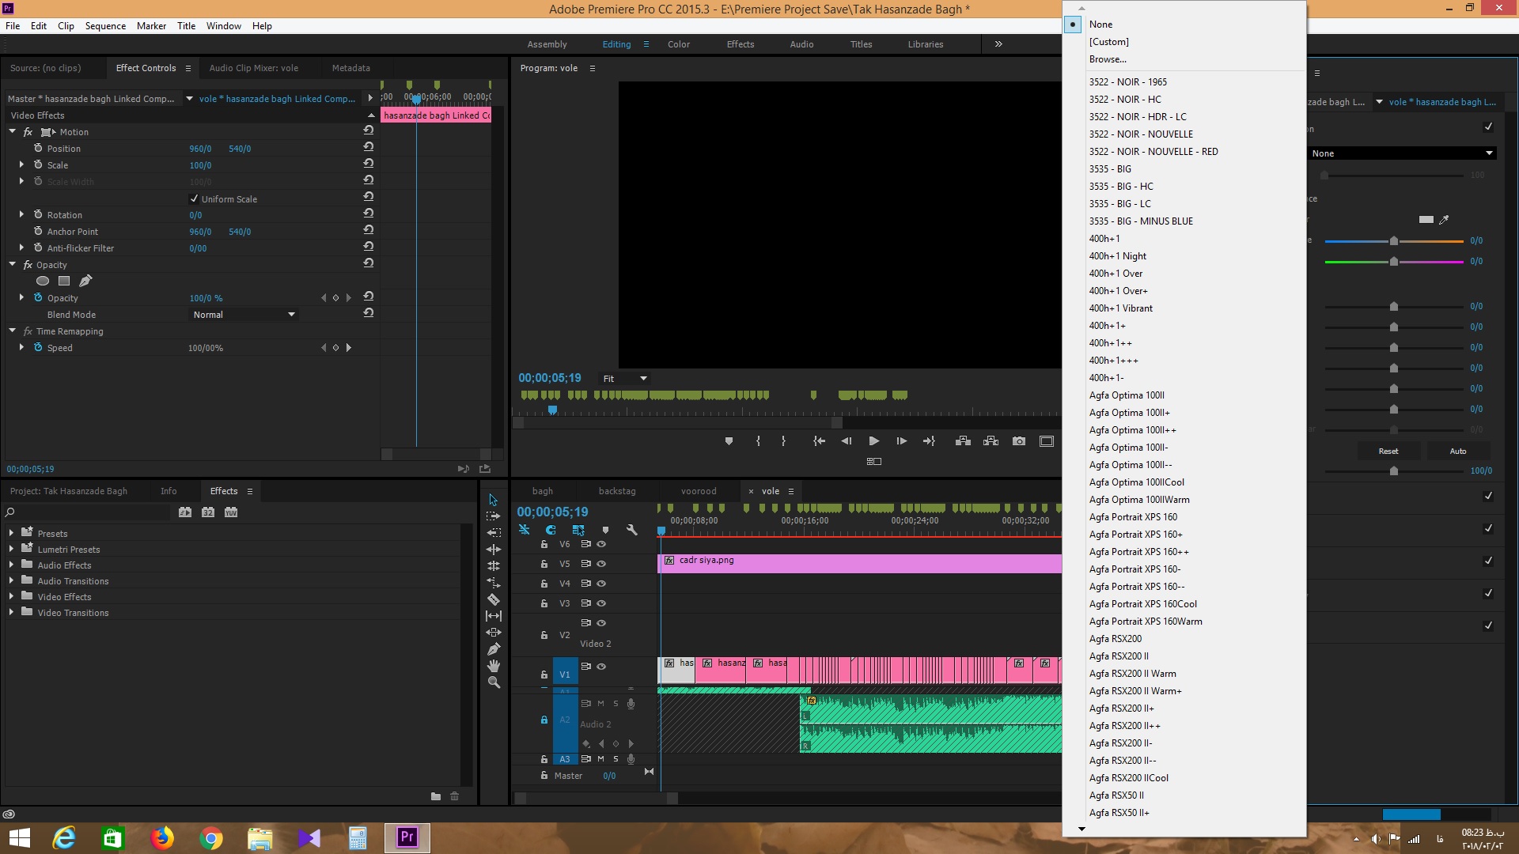This screenshot has width=1519, height=854.
Task: Open the Effects workspace tab
Action: tap(739, 43)
